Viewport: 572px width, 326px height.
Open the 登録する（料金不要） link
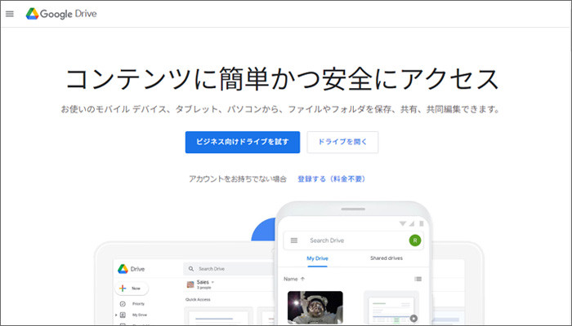click(331, 179)
